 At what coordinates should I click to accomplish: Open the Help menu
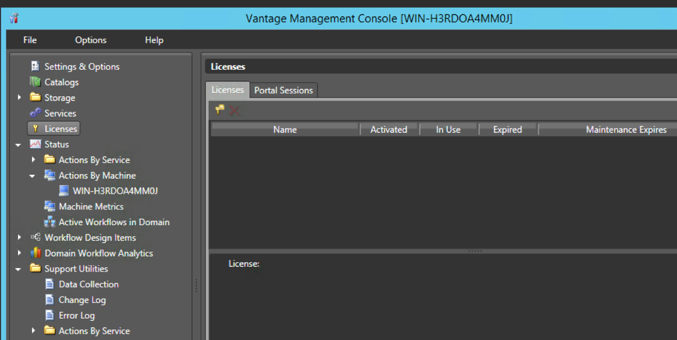pyautogui.click(x=154, y=40)
